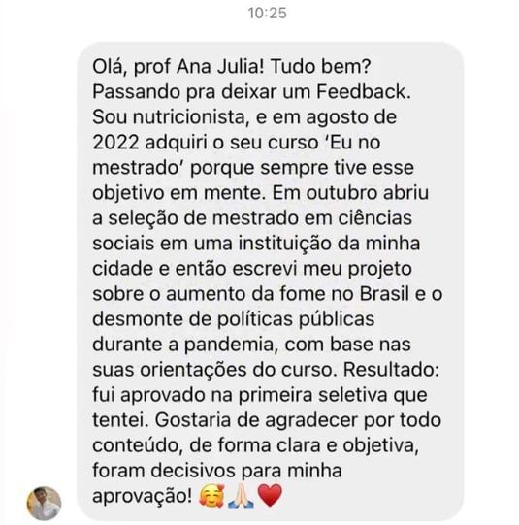Click the word 'pandemia' in the message
The image size is (519, 525).
(232, 345)
